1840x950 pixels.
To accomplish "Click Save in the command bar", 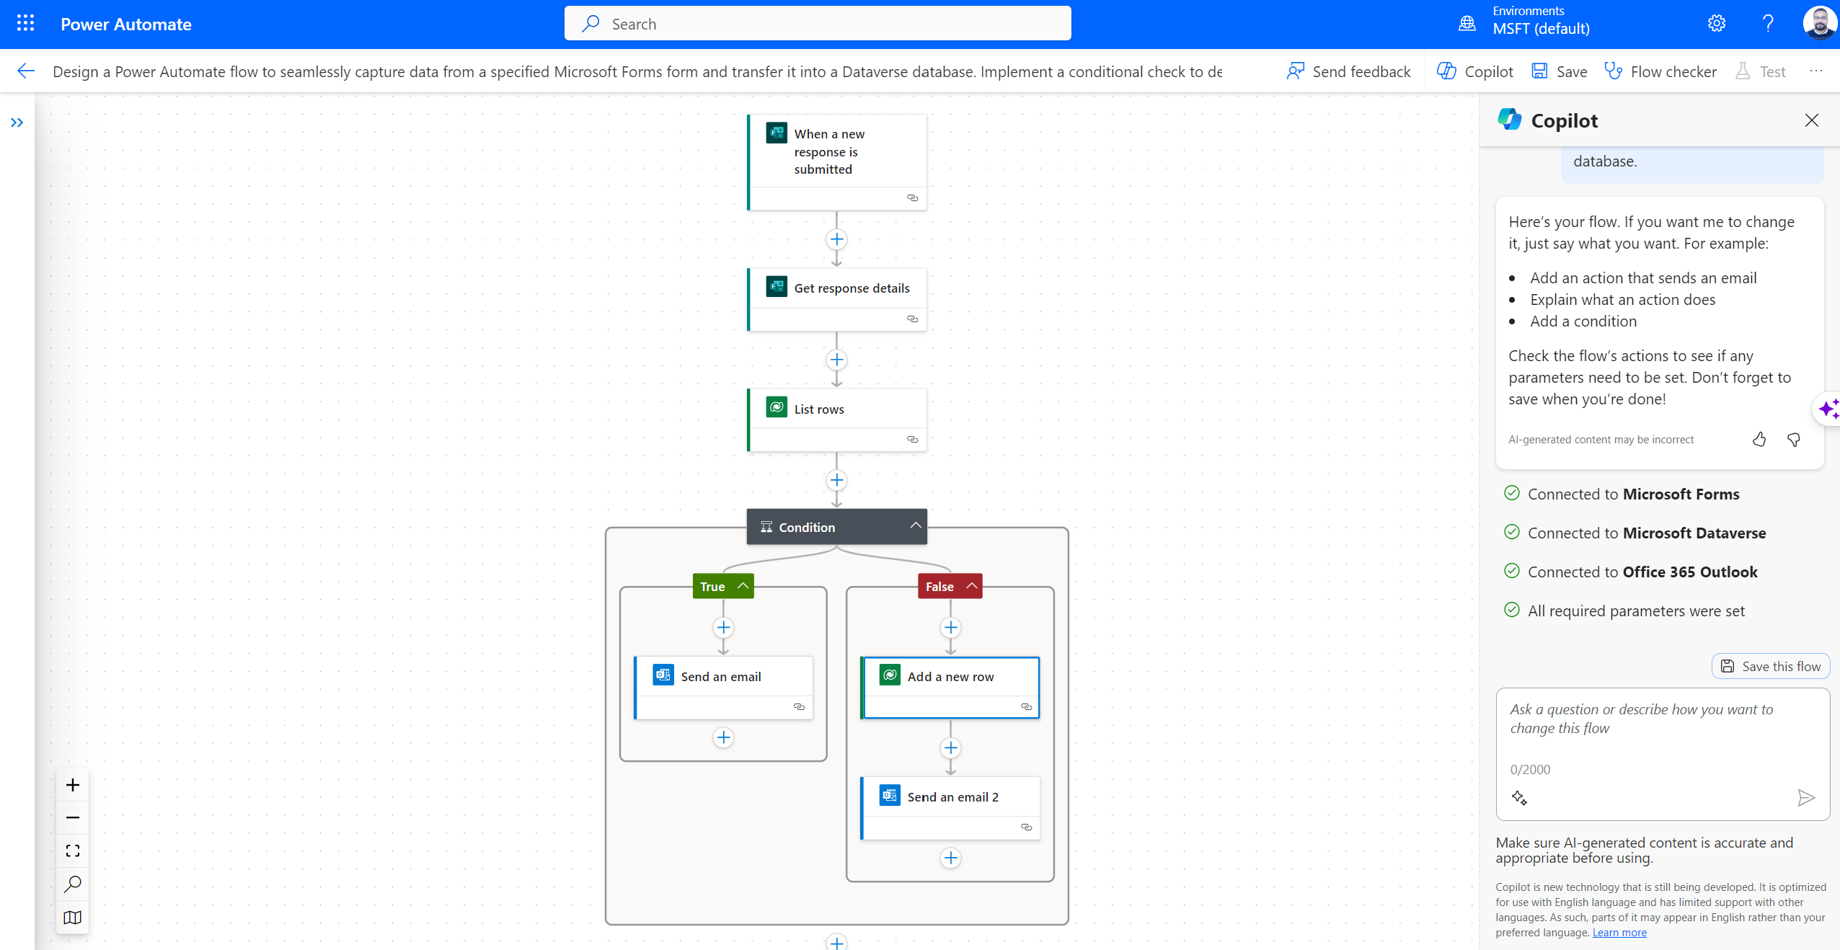I will (x=1560, y=71).
